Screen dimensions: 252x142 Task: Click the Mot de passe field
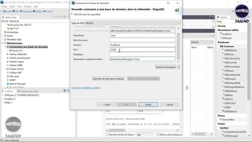coord(143,40)
